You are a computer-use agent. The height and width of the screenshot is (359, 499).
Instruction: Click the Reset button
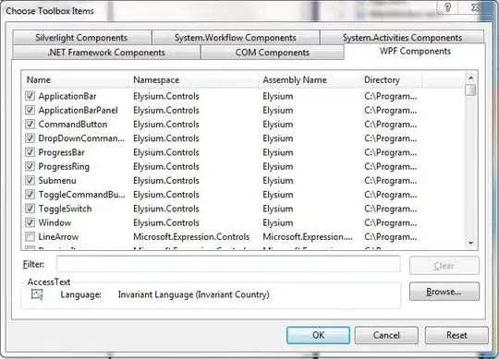point(456,335)
